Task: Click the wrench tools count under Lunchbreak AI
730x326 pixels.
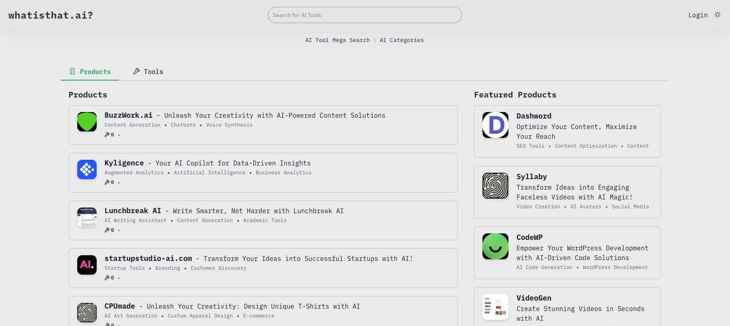Action: click(x=109, y=230)
